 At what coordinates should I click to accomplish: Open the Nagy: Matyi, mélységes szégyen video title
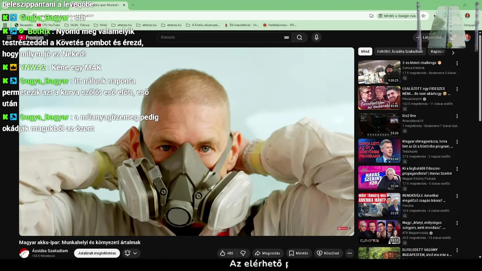click(424, 225)
